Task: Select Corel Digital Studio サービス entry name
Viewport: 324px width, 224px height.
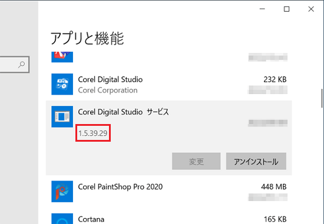Action: point(123,112)
